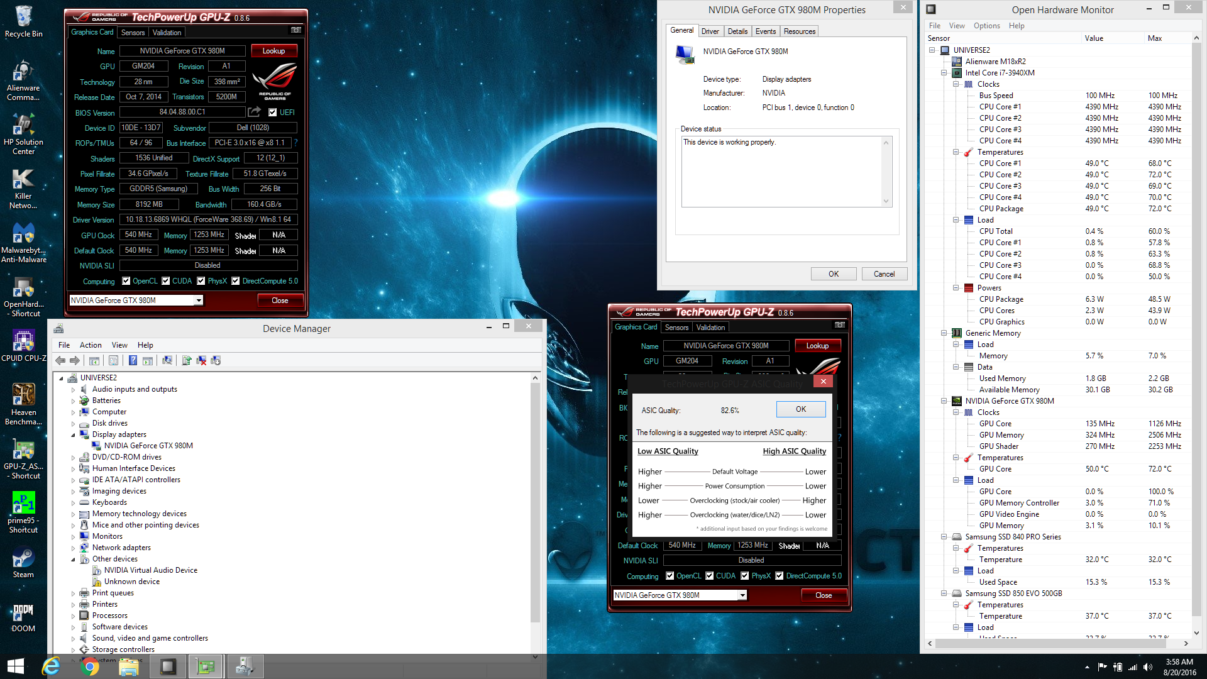Click the camera screenshot icon in lower GPU-Z window
Image resolution: width=1207 pixels, height=679 pixels.
click(839, 324)
